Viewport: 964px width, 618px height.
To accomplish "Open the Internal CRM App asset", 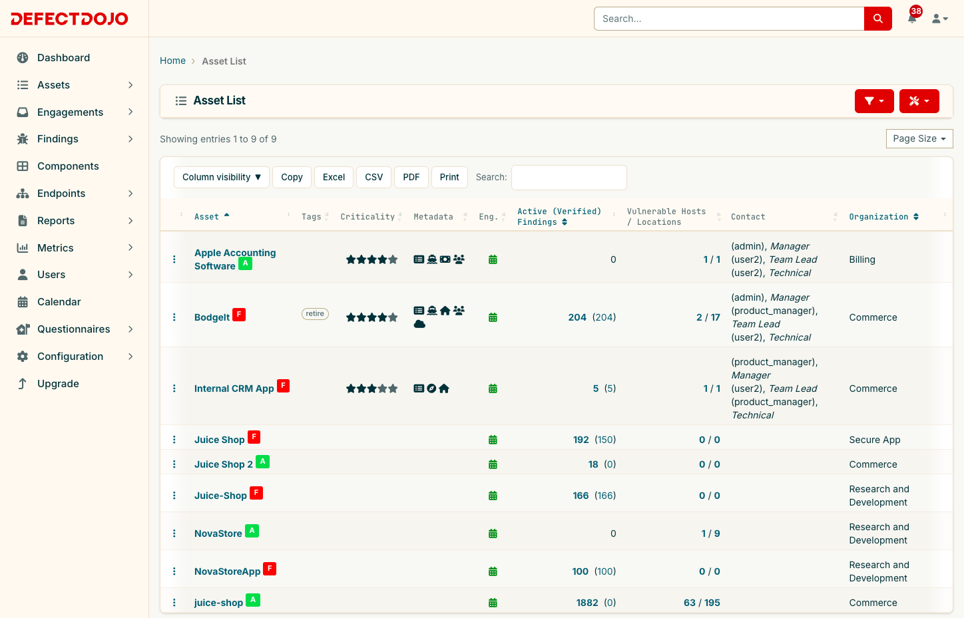I will click(x=234, y=388).
